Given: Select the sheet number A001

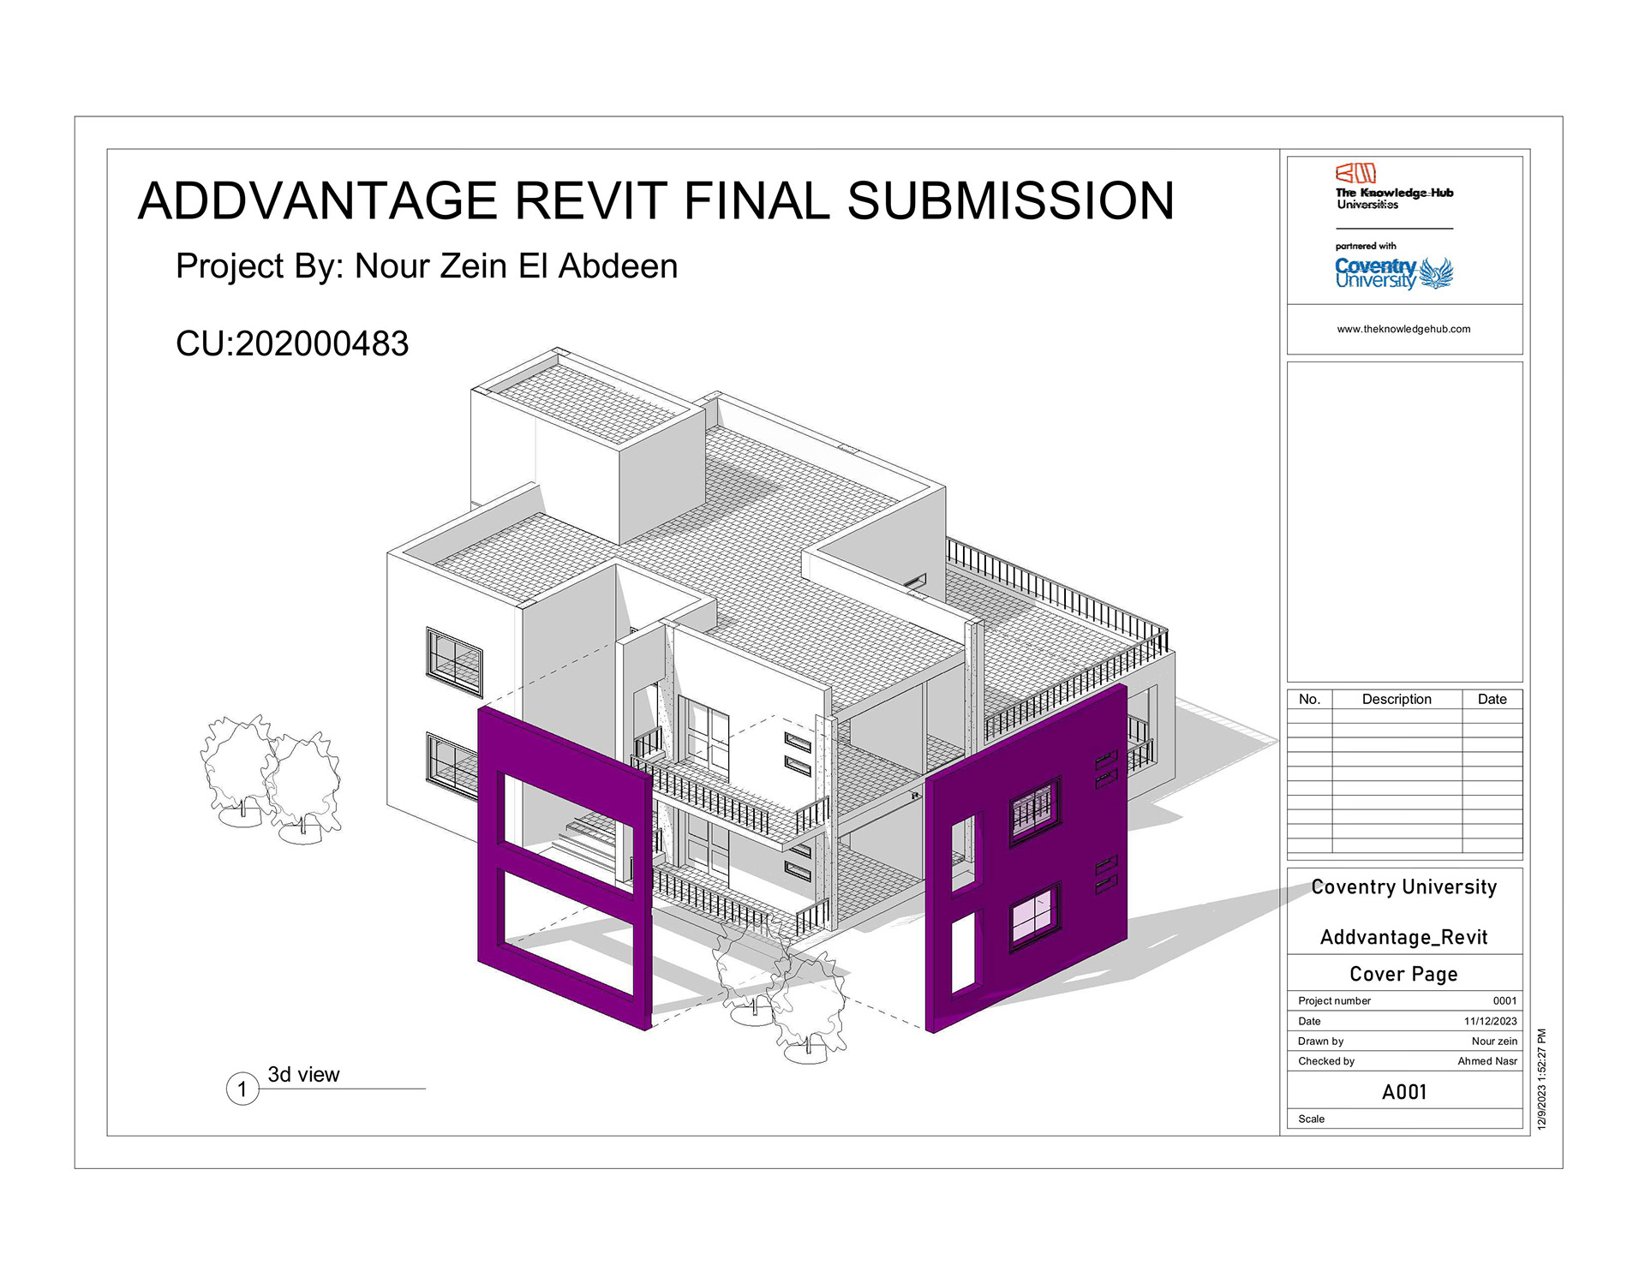Looking at the screenshot, I should [x=1404, y=1092].
